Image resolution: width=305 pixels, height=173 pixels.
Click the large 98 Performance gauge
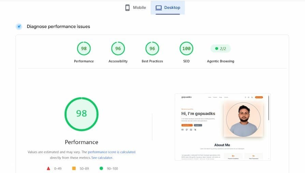[x=82, y=114]
